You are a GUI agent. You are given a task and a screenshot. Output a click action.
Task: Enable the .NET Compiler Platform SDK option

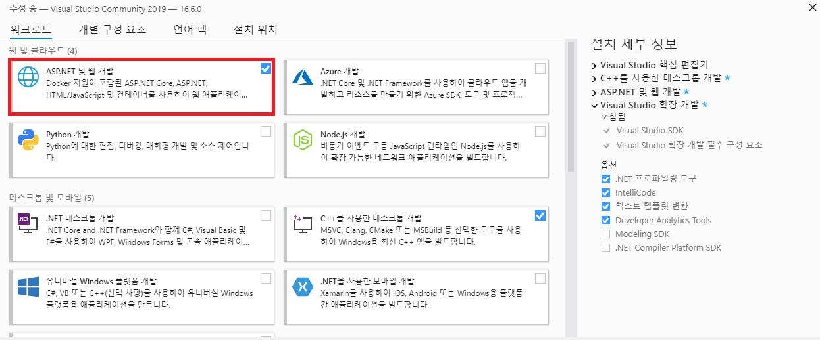click(x=605, y=248)
